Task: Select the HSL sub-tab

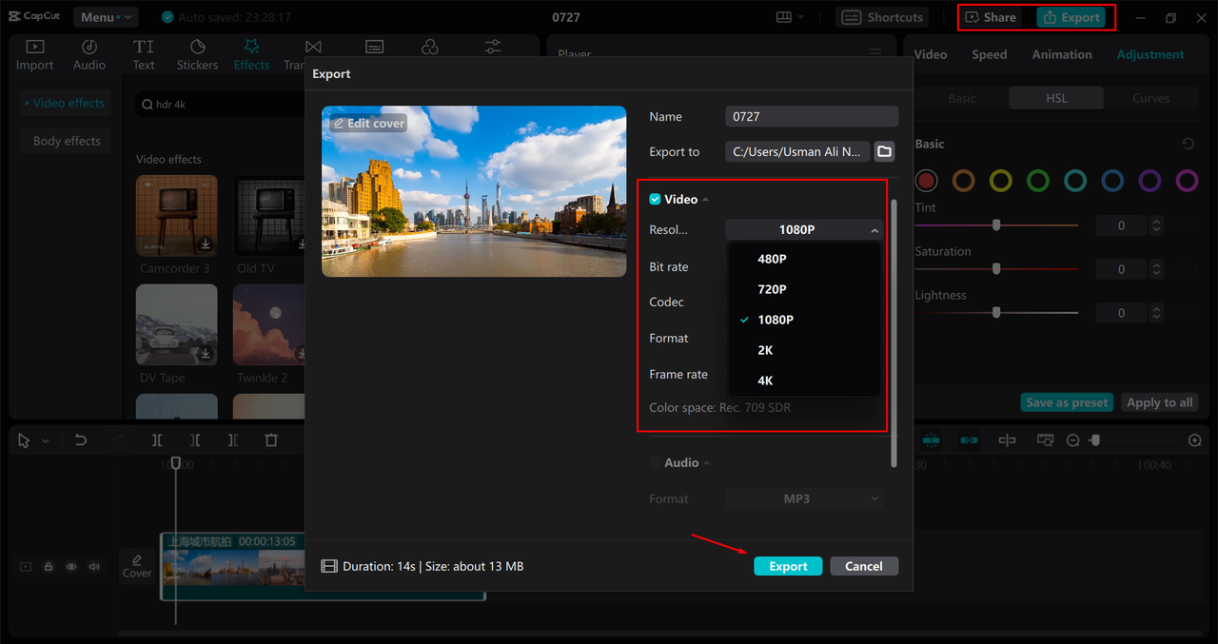Action: pos(1056,98)
